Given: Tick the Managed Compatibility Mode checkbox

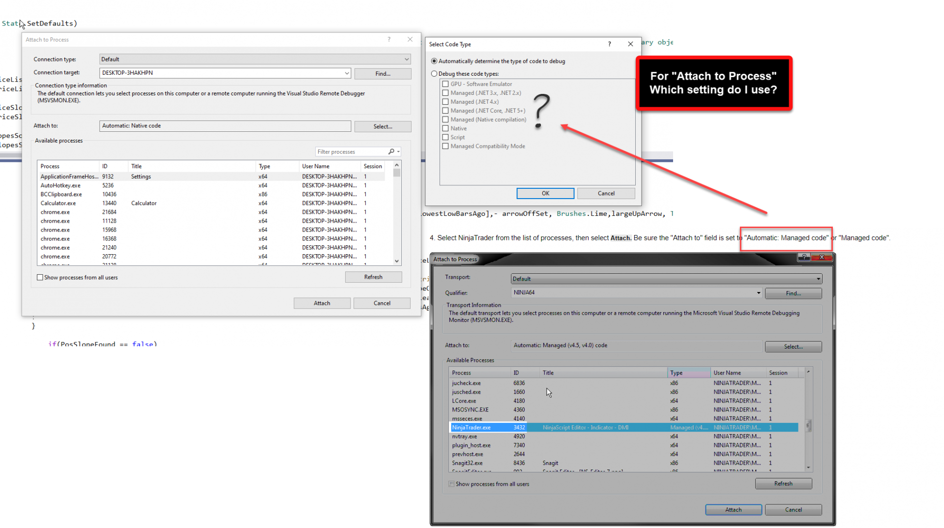Looking at the screenshot, I should point(445,146).
